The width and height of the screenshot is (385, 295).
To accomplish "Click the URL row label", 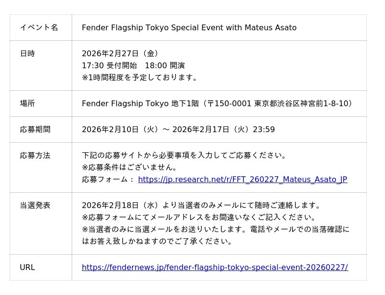I will coord(27,267).
